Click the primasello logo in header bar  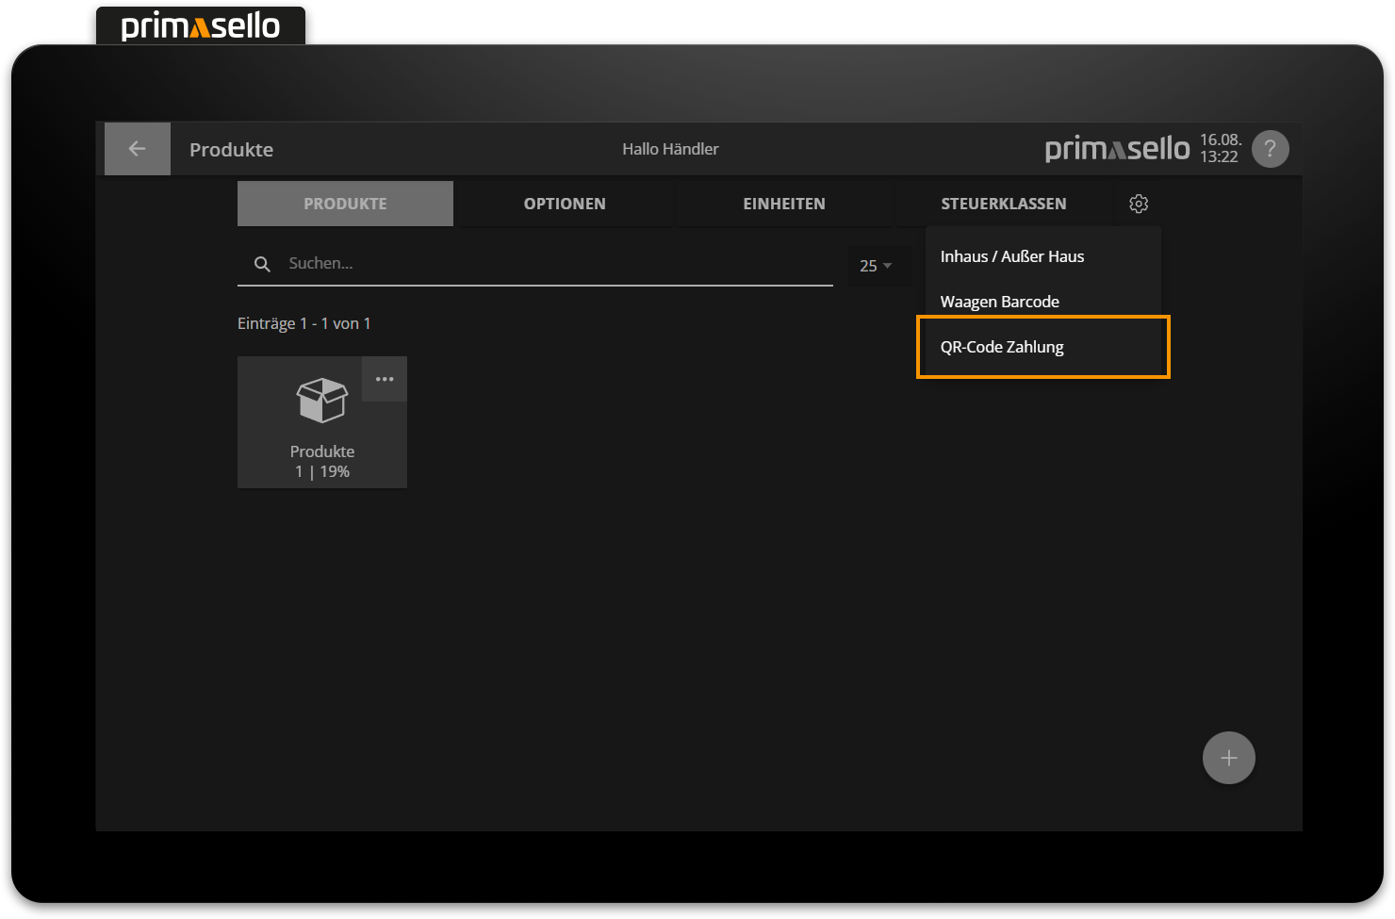(x=1117, y=149)
